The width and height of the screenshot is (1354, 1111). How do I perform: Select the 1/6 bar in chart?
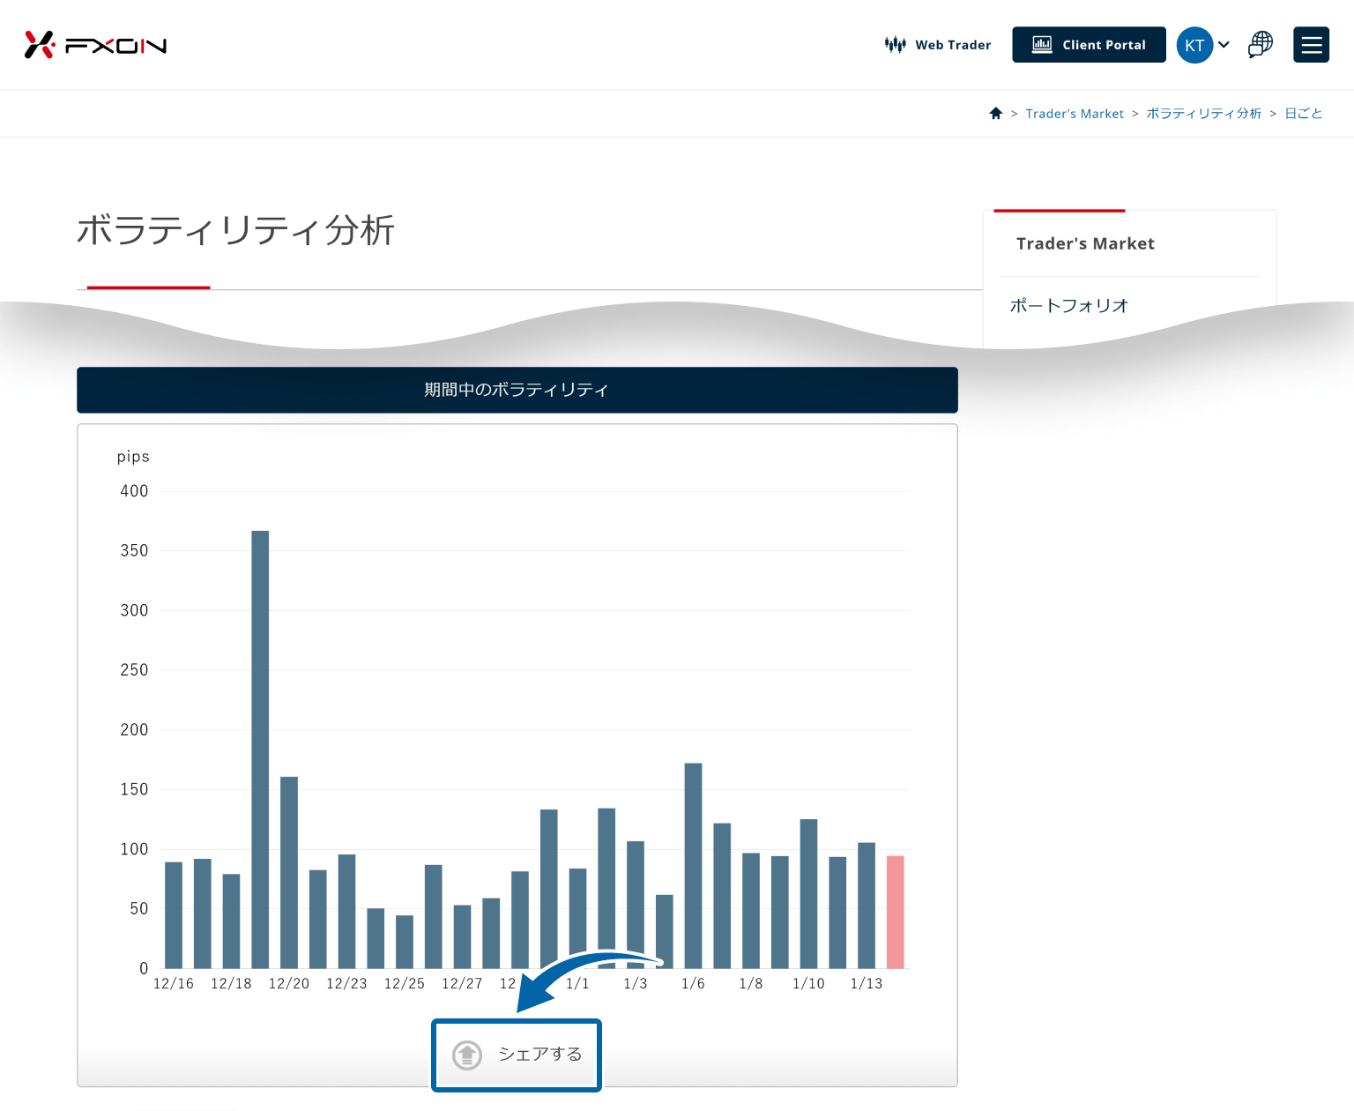[693, 866]
